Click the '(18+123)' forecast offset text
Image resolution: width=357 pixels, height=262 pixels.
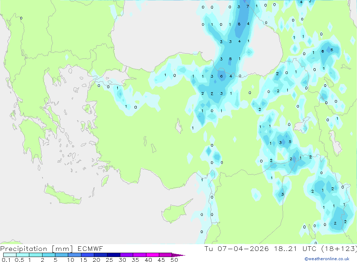339,249
